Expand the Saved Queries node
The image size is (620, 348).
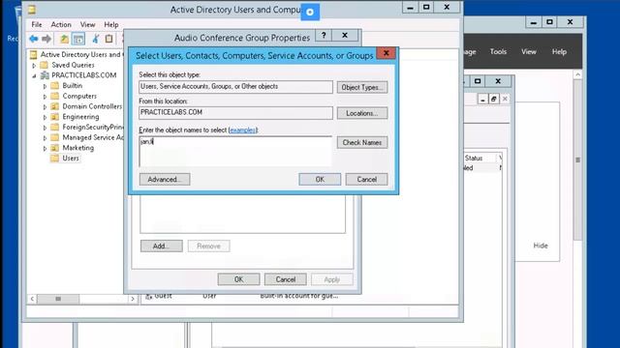coord(34,65)
